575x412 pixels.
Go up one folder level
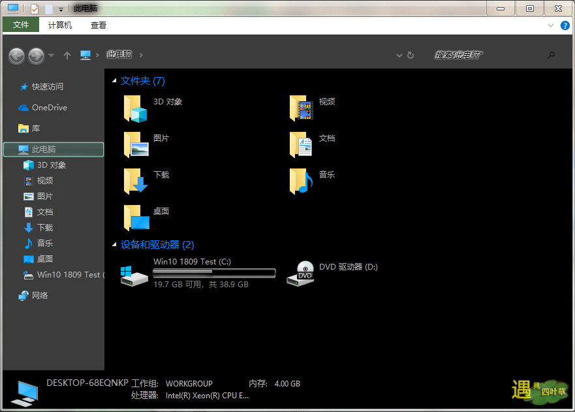tap(67, 55)
